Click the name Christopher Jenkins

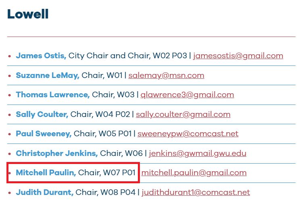(x=57, y=153)
